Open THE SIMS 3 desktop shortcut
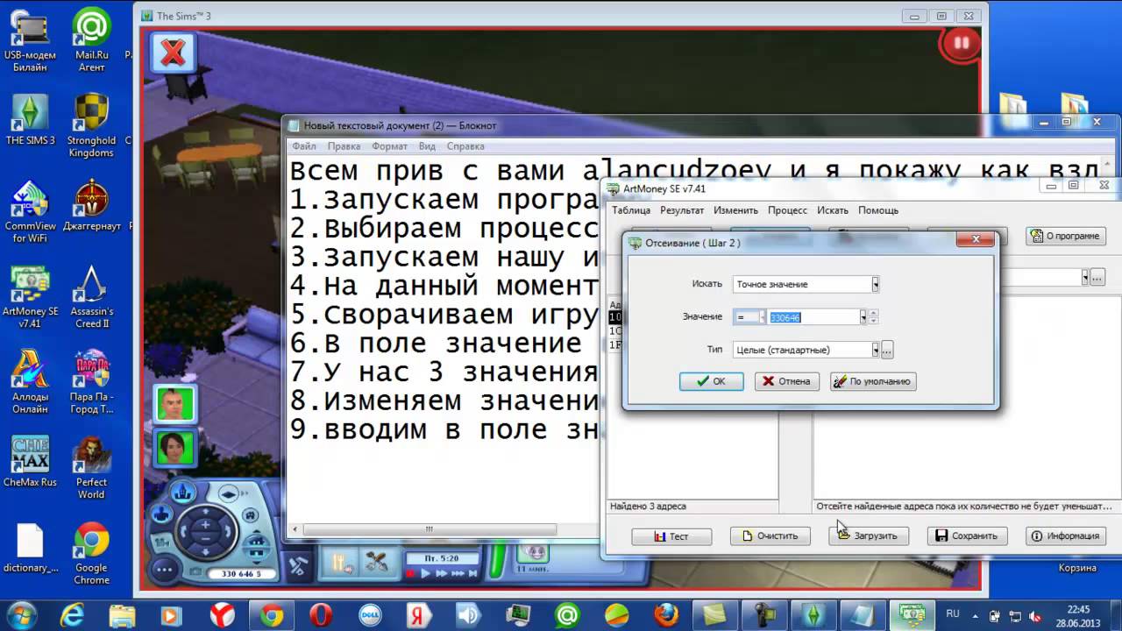This screenshot has height=631, width=1122. tap(30, 120)
